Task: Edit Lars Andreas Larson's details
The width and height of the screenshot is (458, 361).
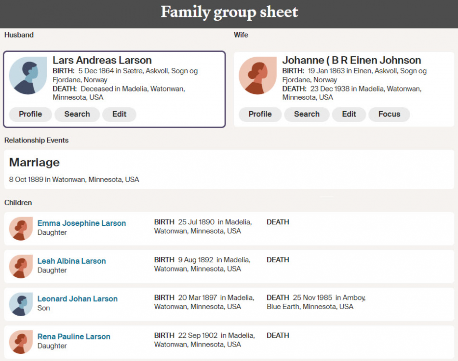Action: [x=119, y=114]
